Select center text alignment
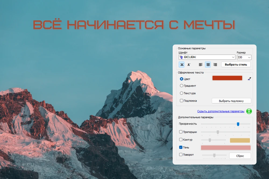The image size is (269, 179). tap(208, 65)
